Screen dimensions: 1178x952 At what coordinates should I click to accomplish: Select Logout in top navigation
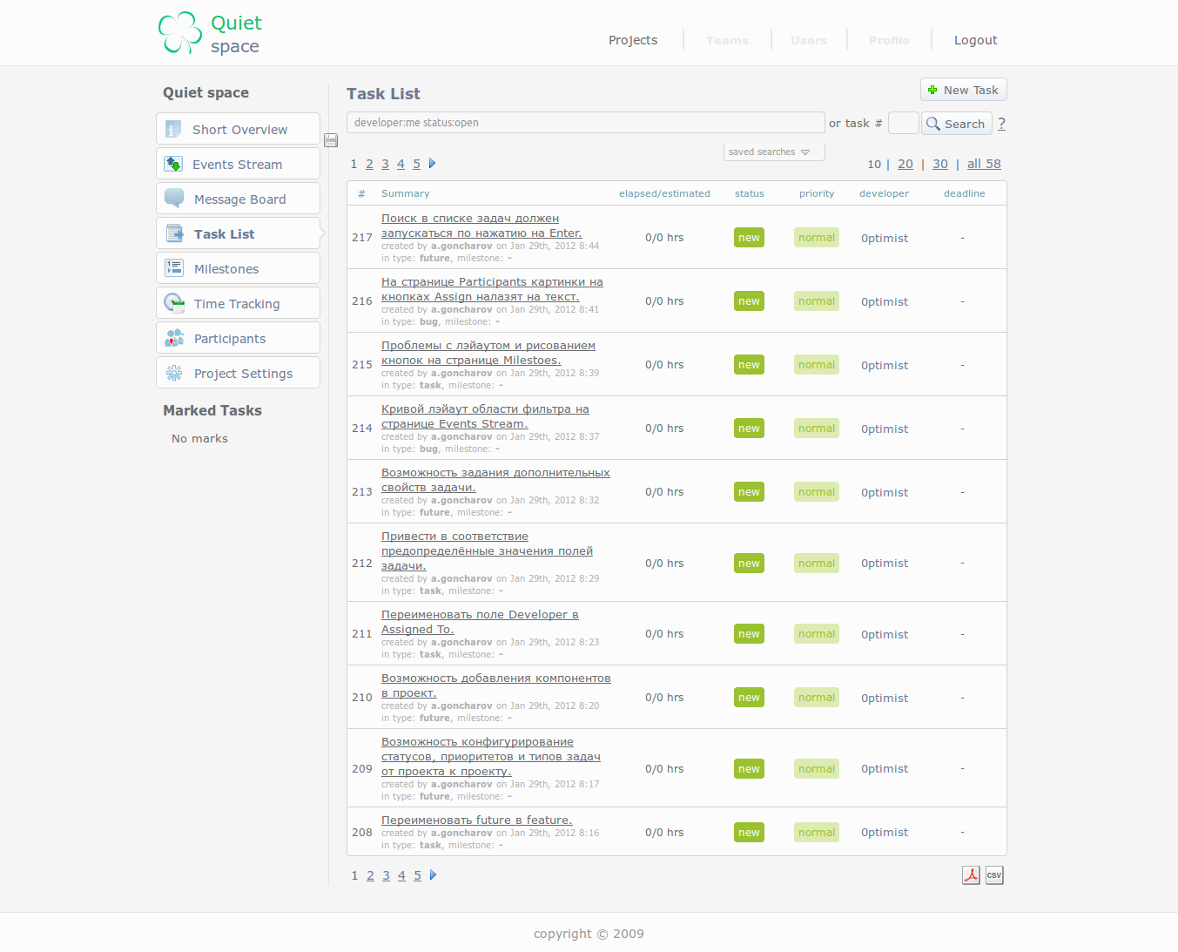[975, 40]
